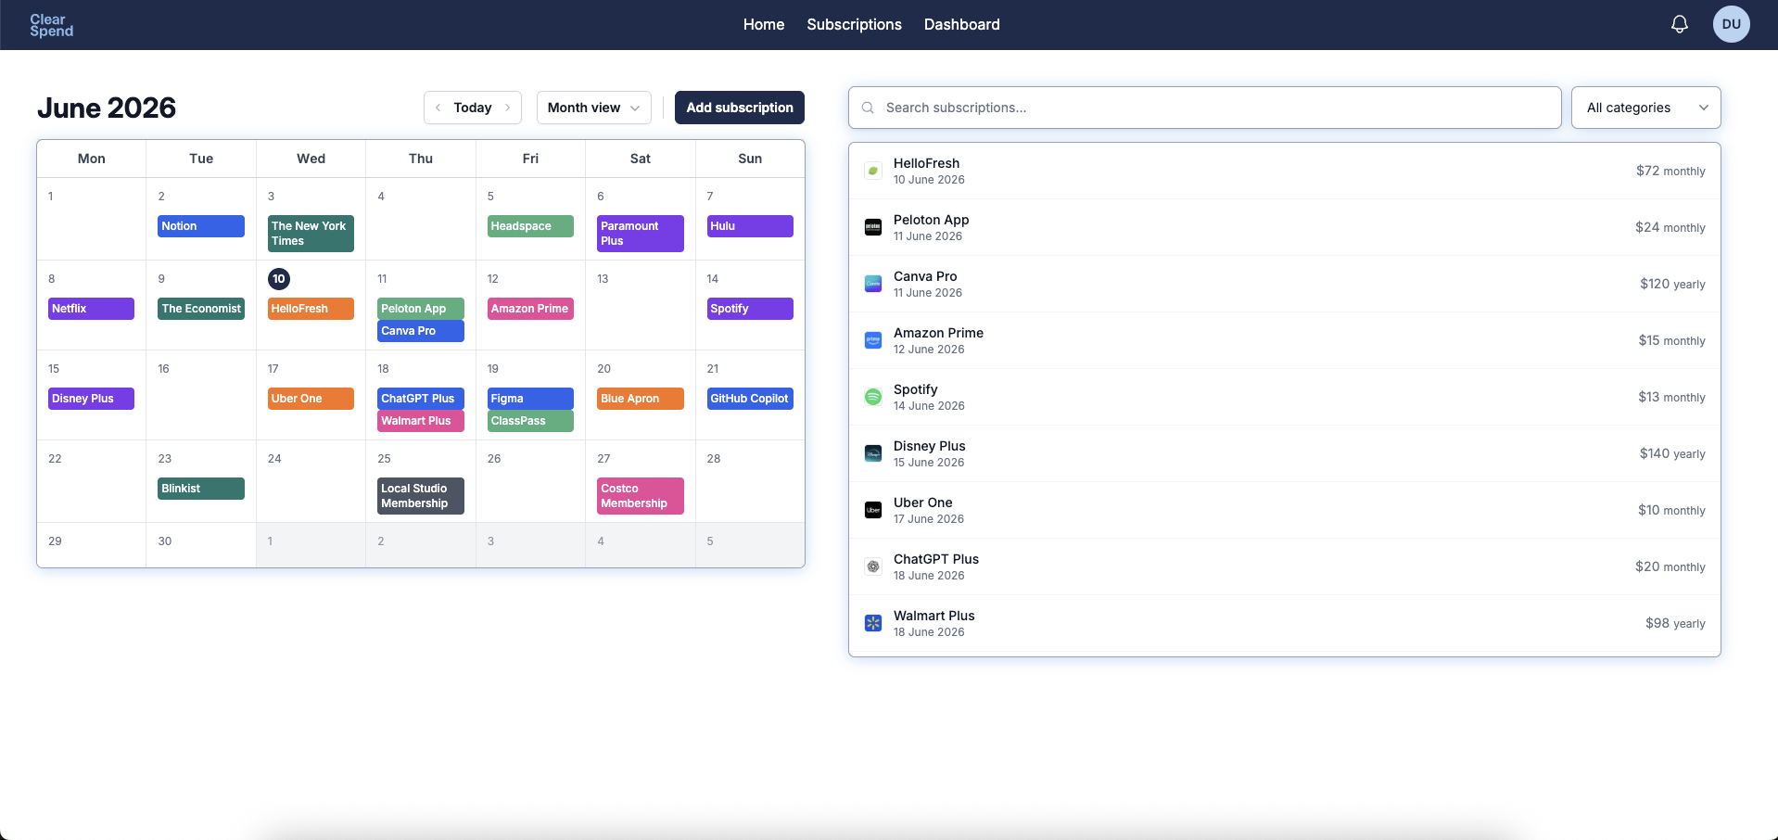Open the Blue Apron calendar event
Image resolution: width=1778 pixels, height=840 pixels.
(640, 399)
